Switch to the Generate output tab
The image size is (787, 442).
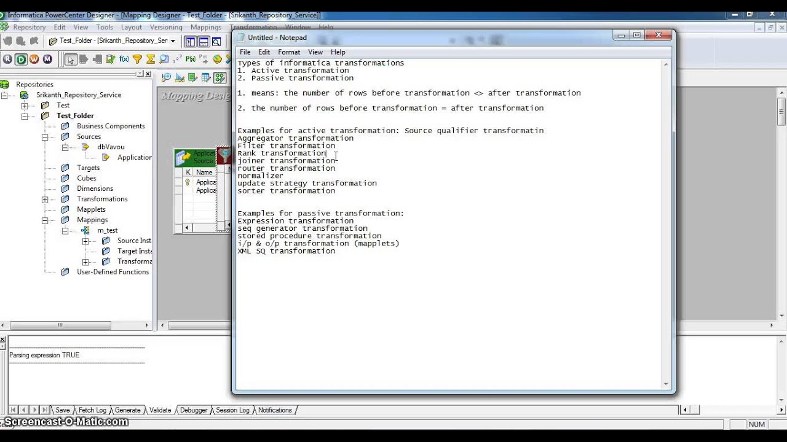pos(128,410)
